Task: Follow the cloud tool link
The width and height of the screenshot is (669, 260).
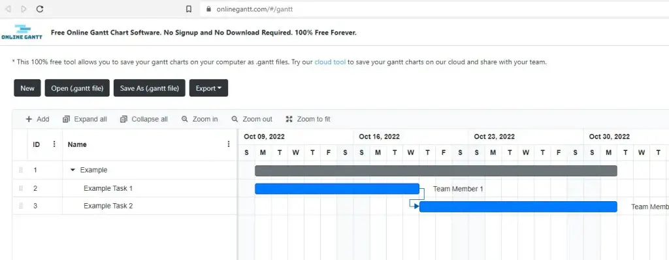Action: click(330, 62)
